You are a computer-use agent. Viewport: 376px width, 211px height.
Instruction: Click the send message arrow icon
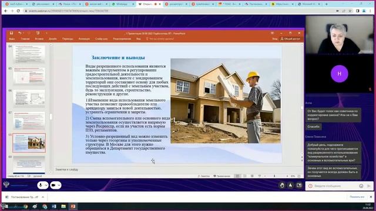(369, 186)
